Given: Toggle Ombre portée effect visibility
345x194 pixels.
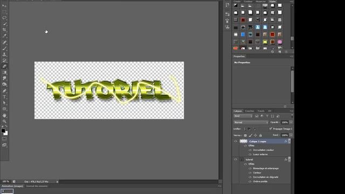Looking at the screenshot, I should click(x=250, y=182).
